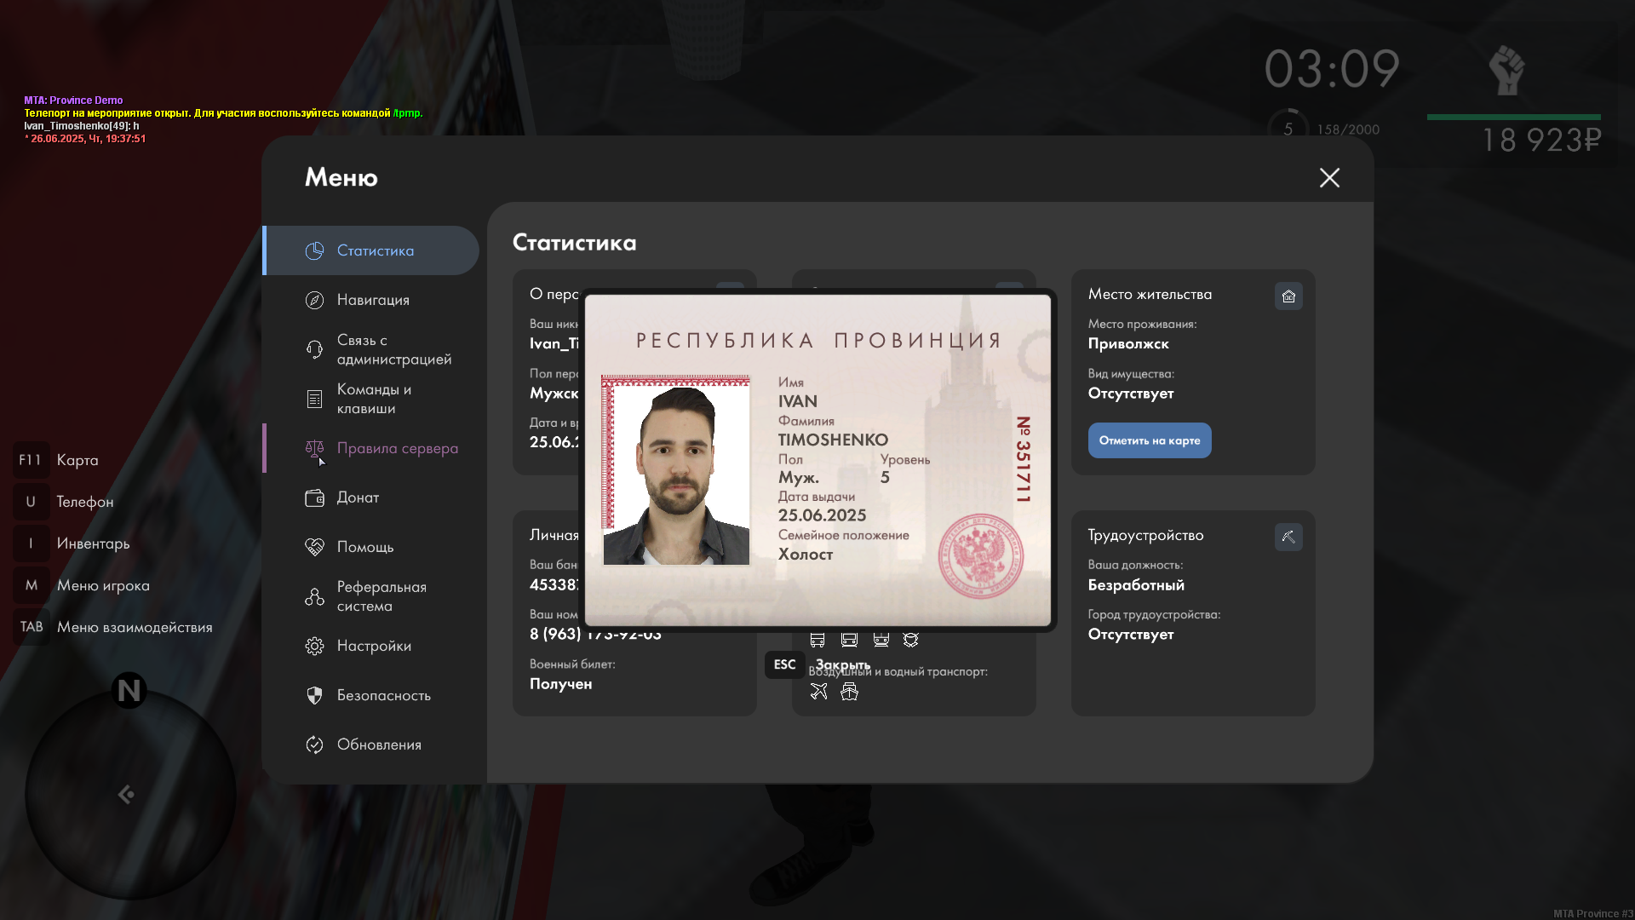
Task: Click passport number № 351711
Action: [x=1024, y=459]
